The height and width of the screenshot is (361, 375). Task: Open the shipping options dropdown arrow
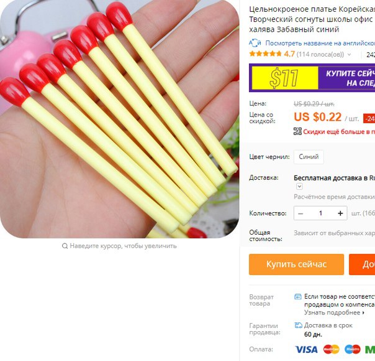pos(299,187)
